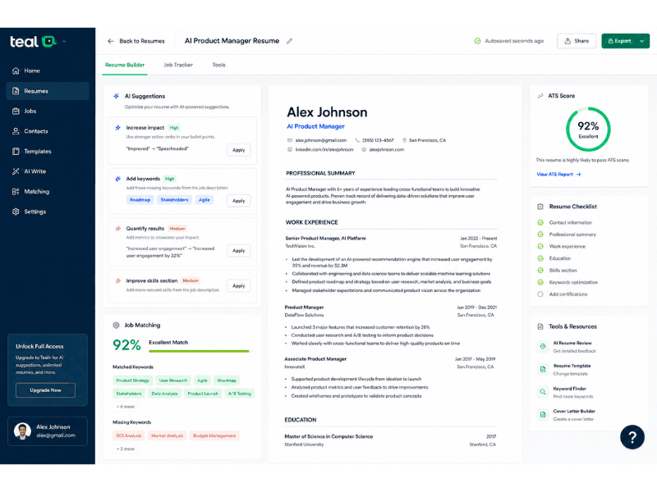
Task: Click the Resume Checklist clipboard icon
Action: (x=540, y=207)
